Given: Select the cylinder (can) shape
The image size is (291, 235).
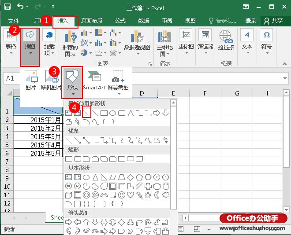Looking at the screenshot, I should 166,186.
